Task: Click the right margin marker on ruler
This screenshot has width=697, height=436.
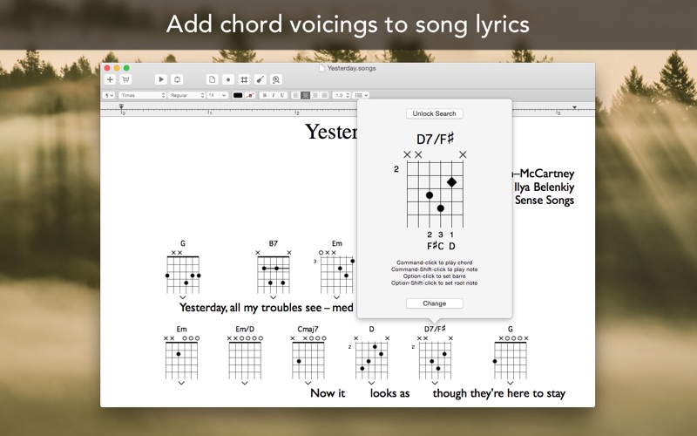Action: click(575, 107)
